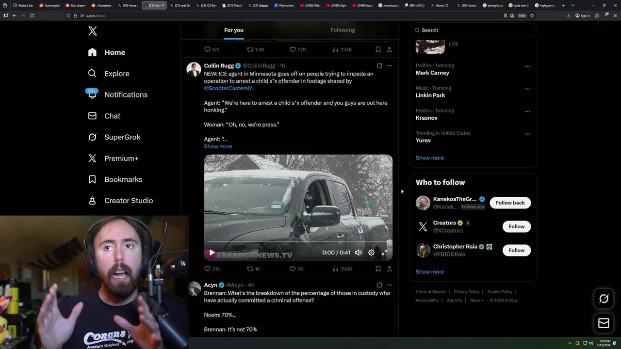Open Premium+ sidebar item
The height and width of the screenshot is (349, 621).
click(113, 158)
